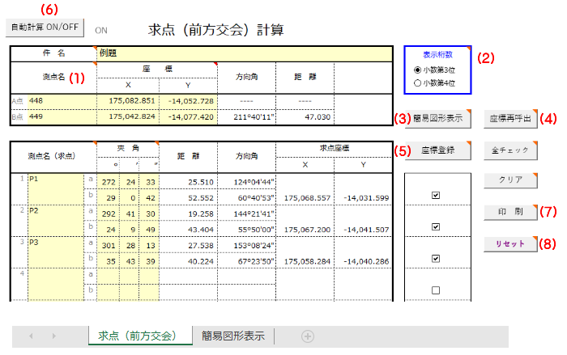Image resolution: width=567 pixels, height=355 pixels.
Task: Select P2 angle a degrees cell 292
Action: click(x=108, y=213)
